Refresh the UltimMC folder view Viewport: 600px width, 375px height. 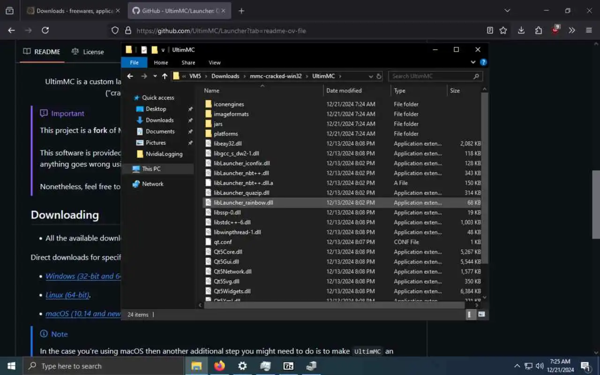coord(379,76)
